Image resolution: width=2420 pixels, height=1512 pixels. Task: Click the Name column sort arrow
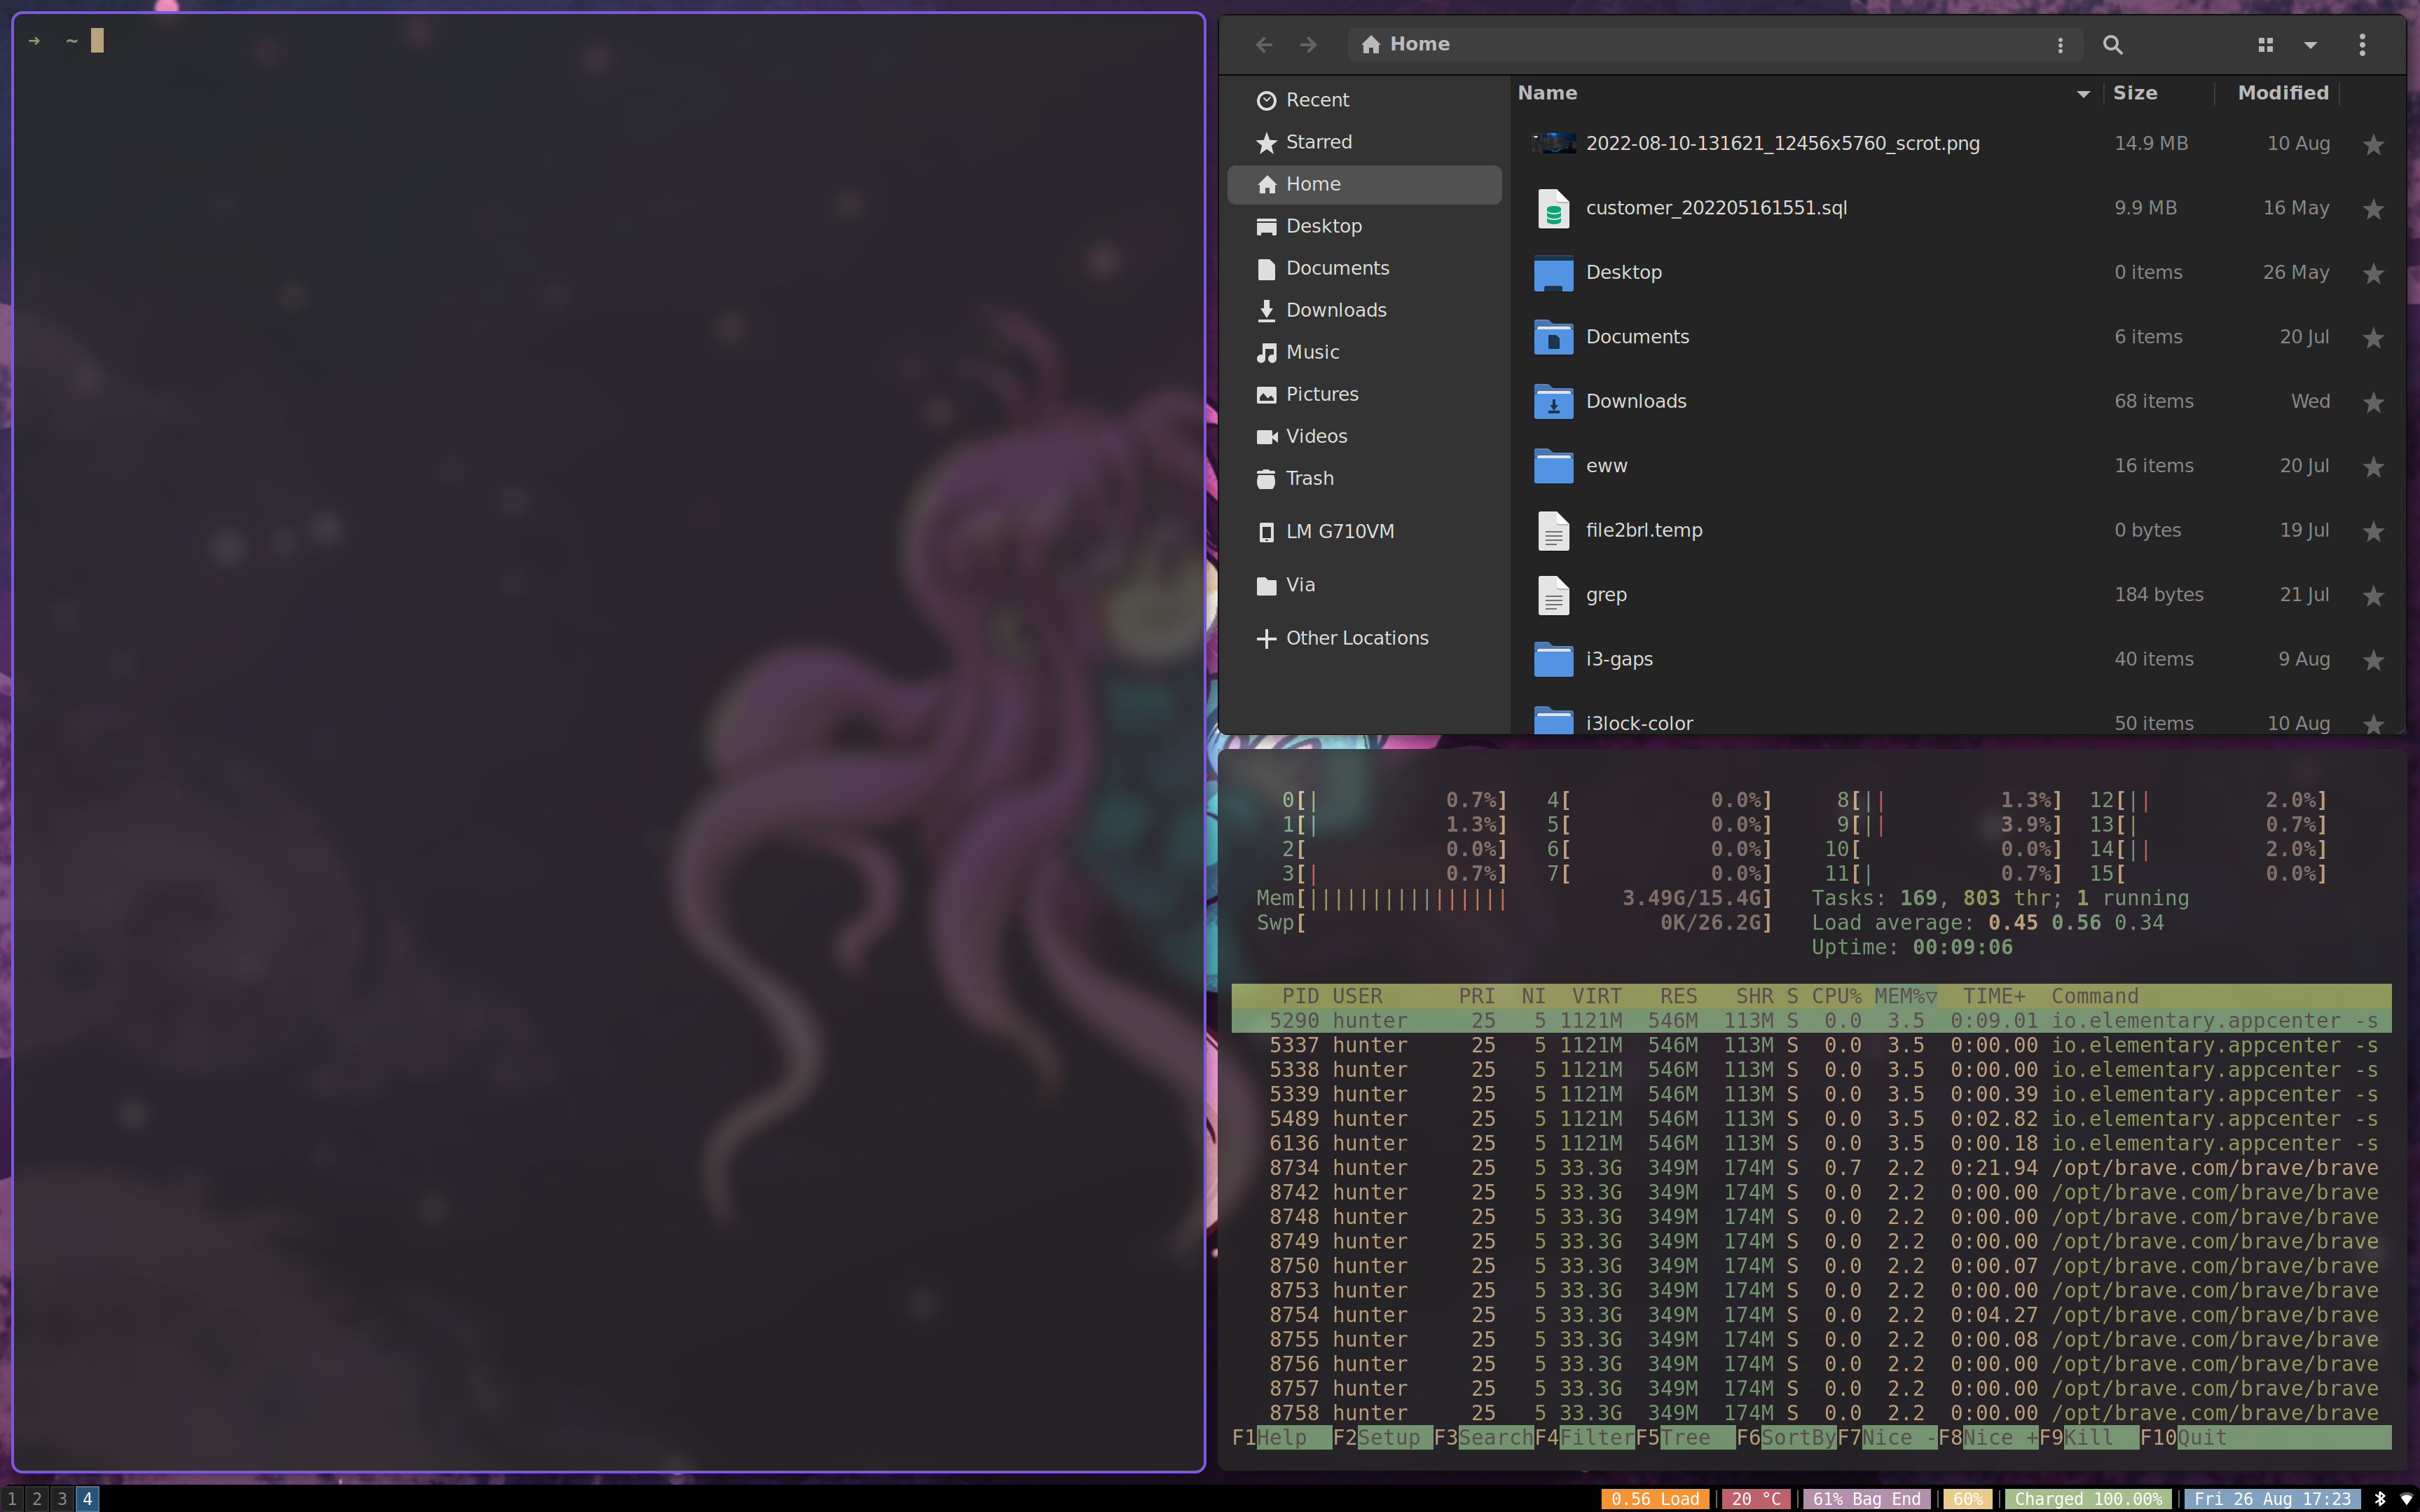coord(2082,93)
